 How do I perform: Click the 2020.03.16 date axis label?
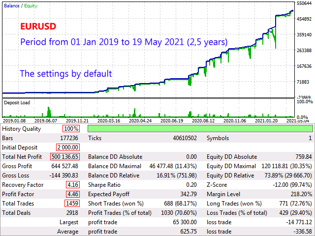109,121
